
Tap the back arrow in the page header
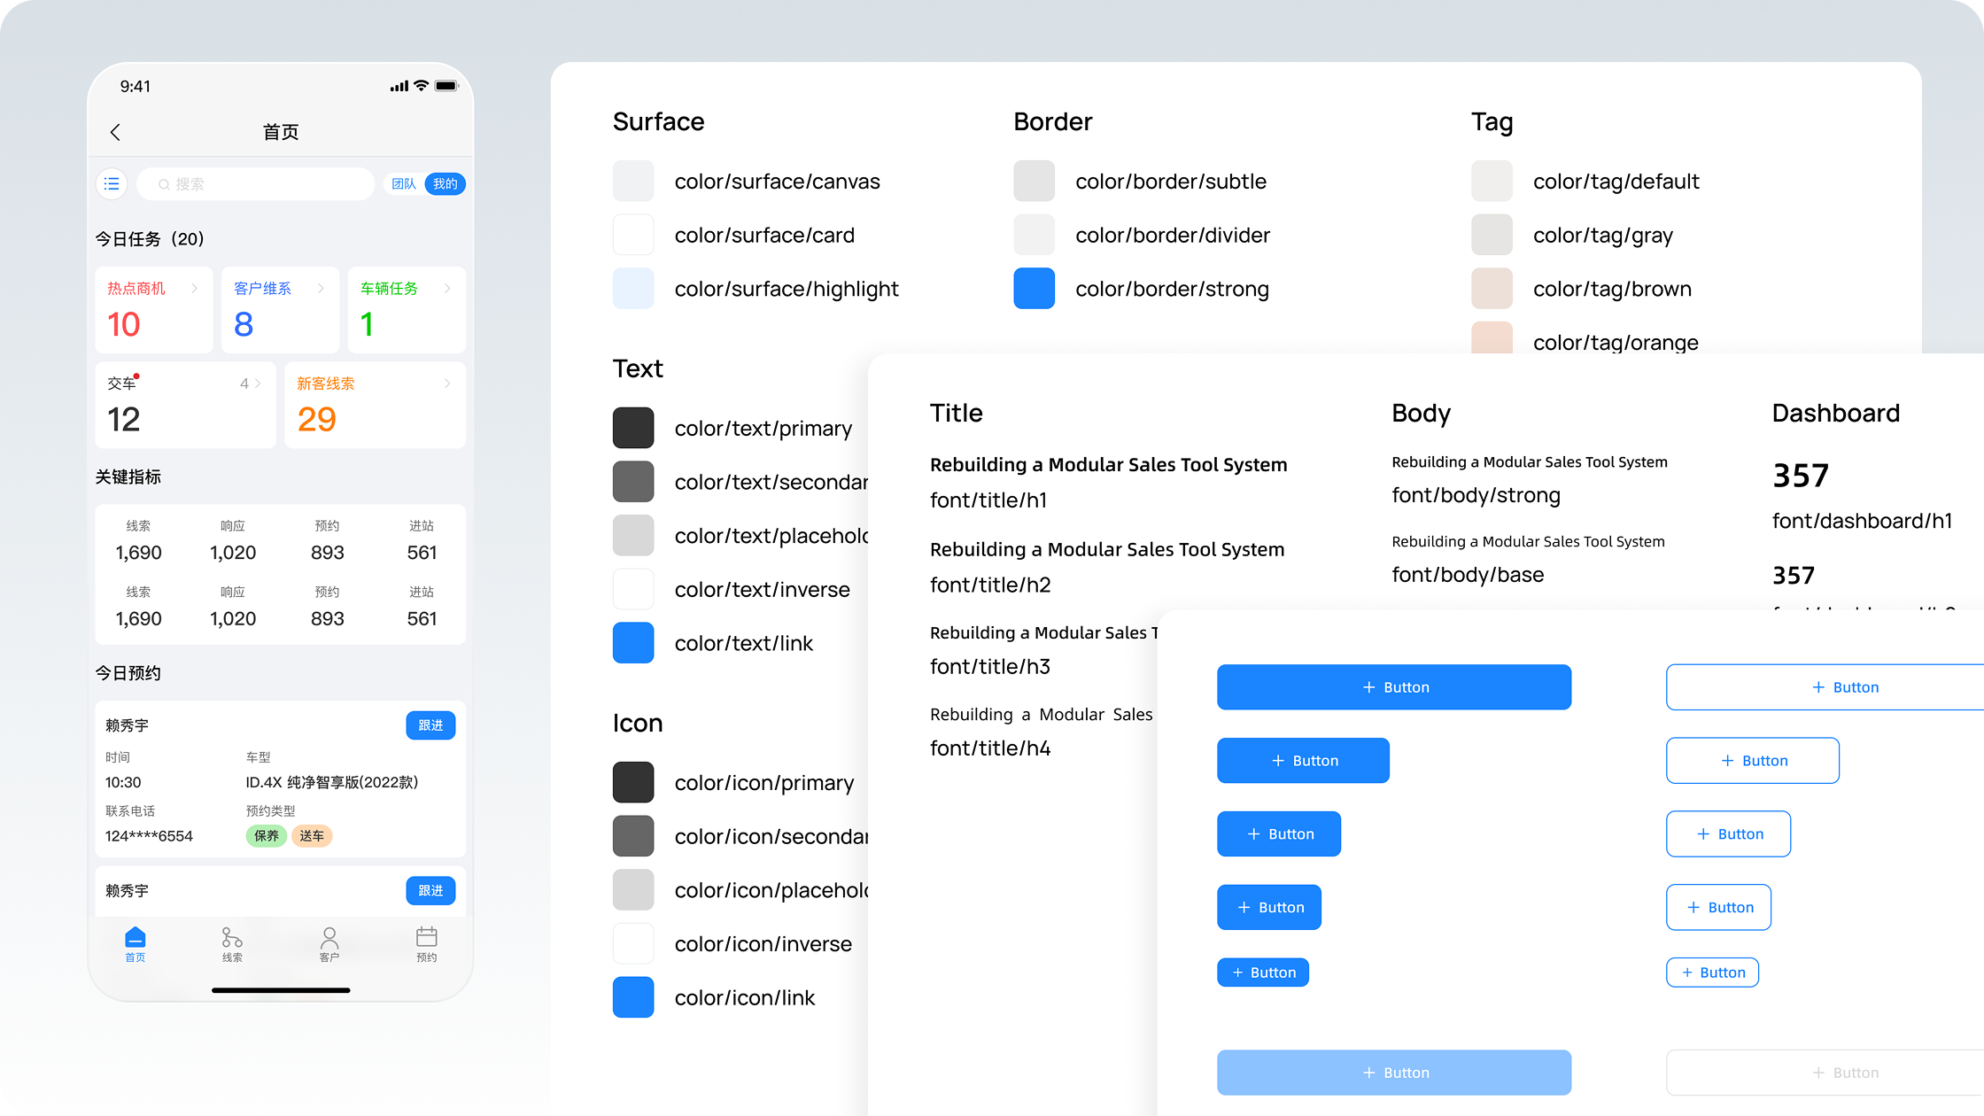pyautogui.click(x=116, y=131)
